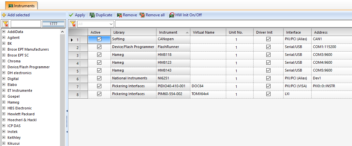Sort by the Instrument column header
The width and height of the screenshot is (352, 146).
pos(173,32)
